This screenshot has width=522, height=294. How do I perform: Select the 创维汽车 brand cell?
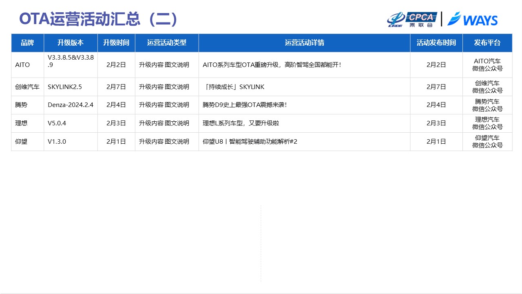[27, 87]
